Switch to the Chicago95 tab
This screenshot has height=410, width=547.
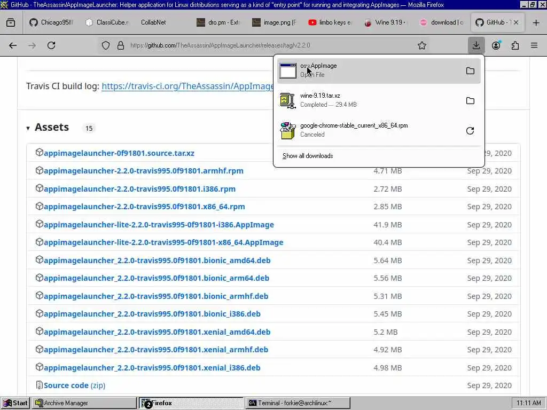tap(52, 22)
